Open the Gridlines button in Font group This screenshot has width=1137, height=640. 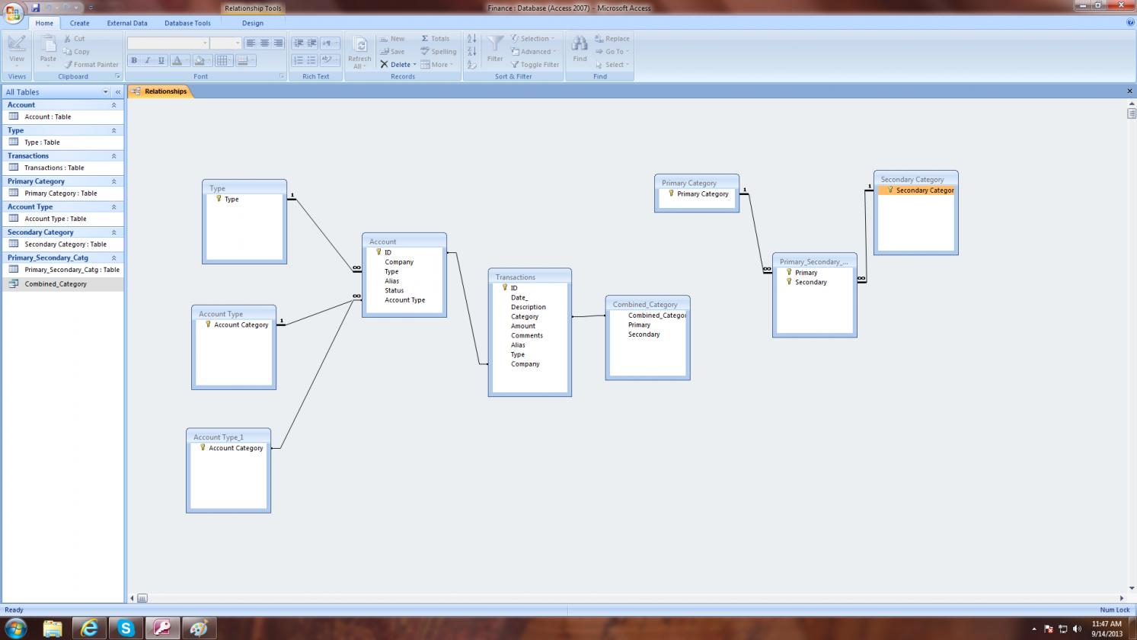click(x=224, y=61)
